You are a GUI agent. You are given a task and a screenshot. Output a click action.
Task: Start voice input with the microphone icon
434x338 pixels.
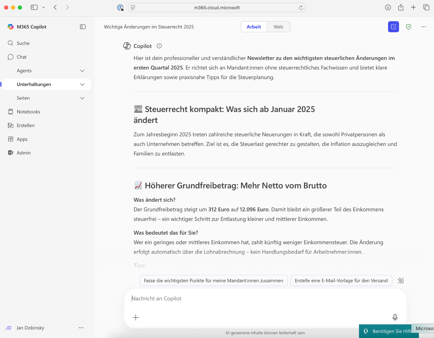pyautogui.click(x=395, y=317)
